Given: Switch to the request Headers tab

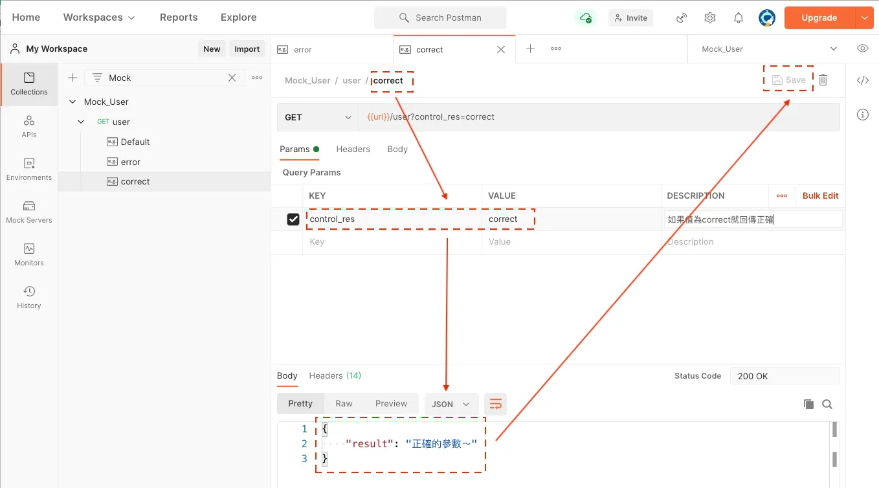Looking at the screenshot, I should (x=353, y=149).
